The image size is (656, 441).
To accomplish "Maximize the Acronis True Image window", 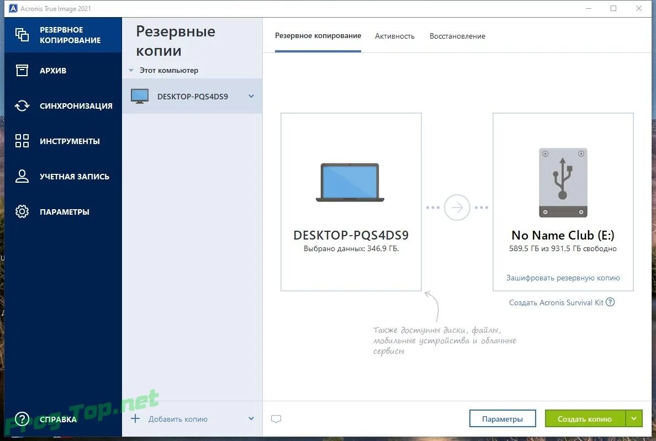I will [x=613, y=8].
